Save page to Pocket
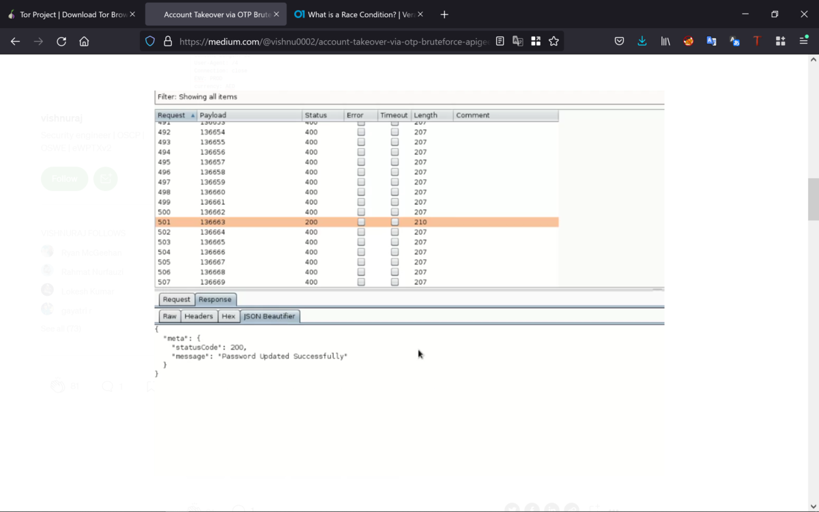 click(x=619, y=41)
